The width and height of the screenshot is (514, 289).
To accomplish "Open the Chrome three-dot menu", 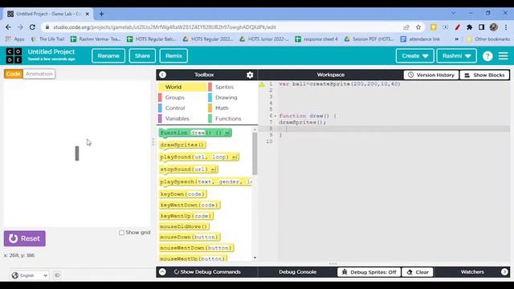I will (506, 27).
